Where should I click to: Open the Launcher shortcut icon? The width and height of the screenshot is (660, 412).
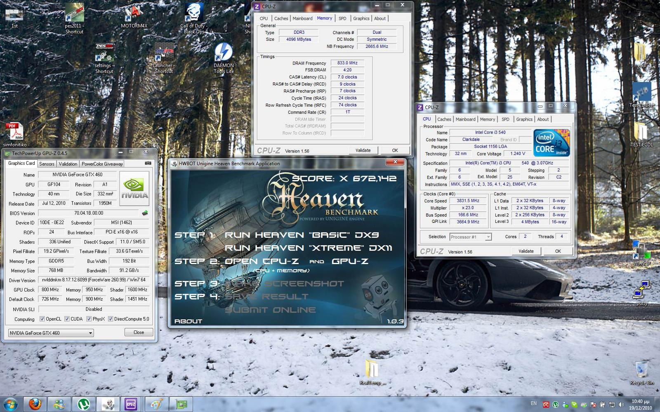coord(164,58)
